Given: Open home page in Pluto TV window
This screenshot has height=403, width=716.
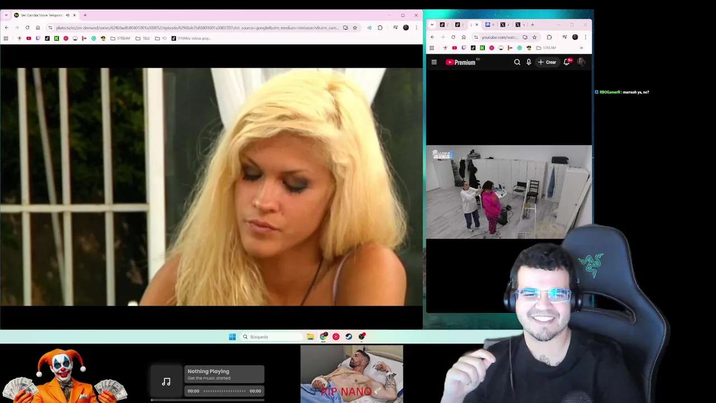Looking at the screenshot, I should click(38, 27).
